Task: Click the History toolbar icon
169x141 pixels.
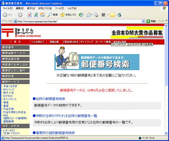Action: click(x=81, y=15)
